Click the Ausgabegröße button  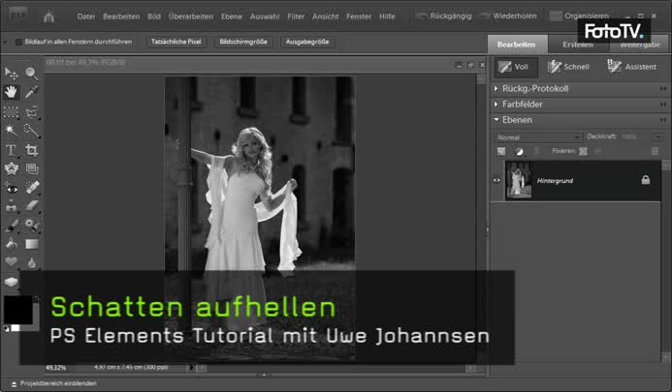[307, 42]
